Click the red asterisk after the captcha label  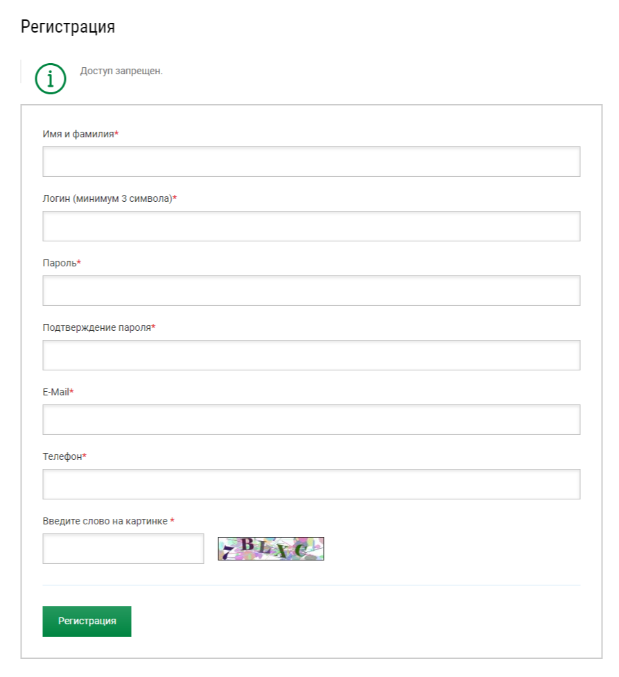pos(172,520)
